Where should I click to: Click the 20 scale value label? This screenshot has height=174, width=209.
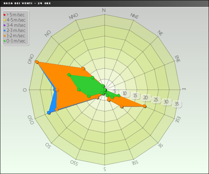146,98
